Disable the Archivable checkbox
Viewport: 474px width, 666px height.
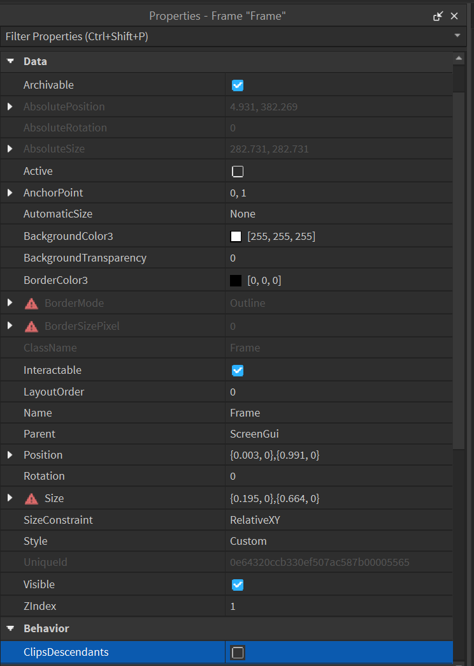tap(238, 85)
